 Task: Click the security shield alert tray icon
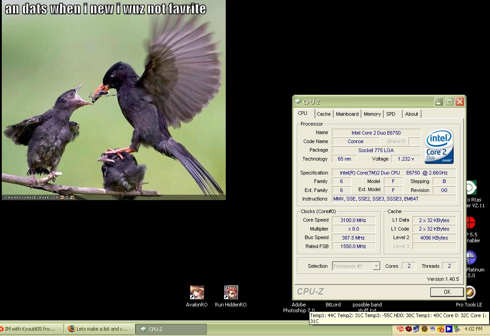(441, 329)
